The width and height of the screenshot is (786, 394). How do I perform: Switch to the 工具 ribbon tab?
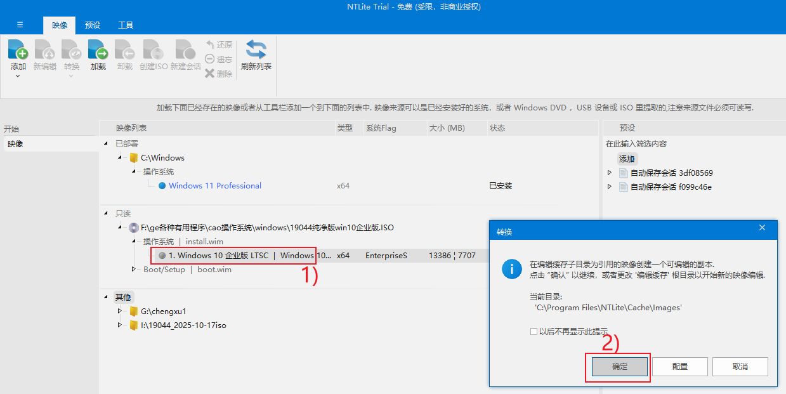[126, 25]
